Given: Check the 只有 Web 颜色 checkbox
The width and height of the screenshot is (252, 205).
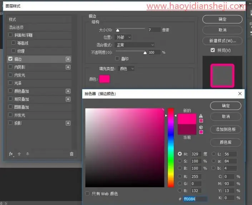Looking at the screenshot, I should click(88, 194).
